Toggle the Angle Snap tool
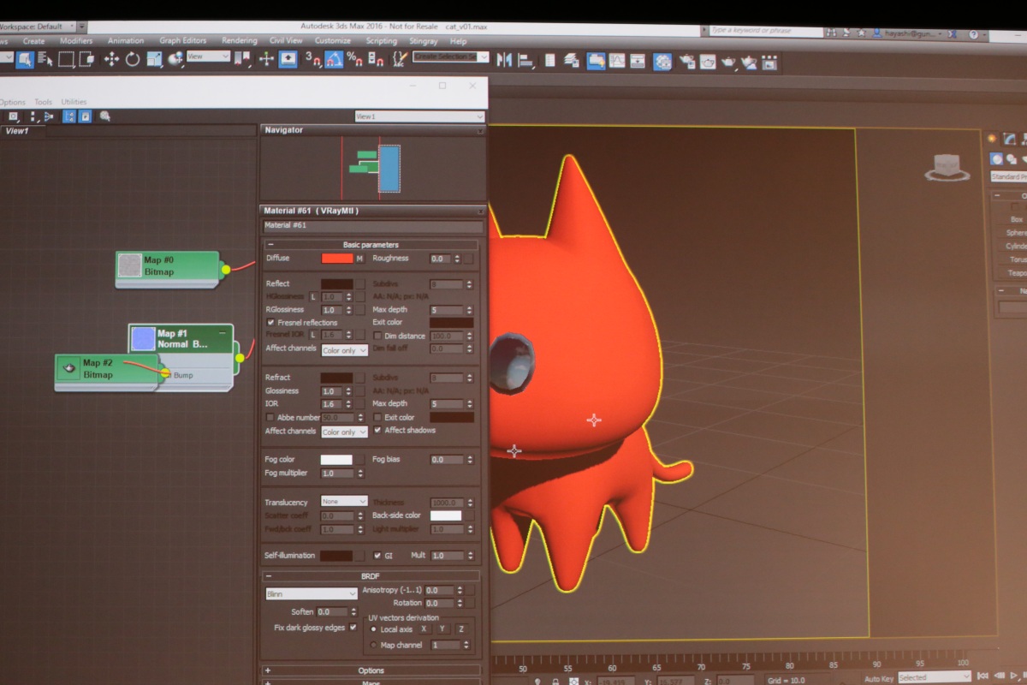 pos(334,60)
